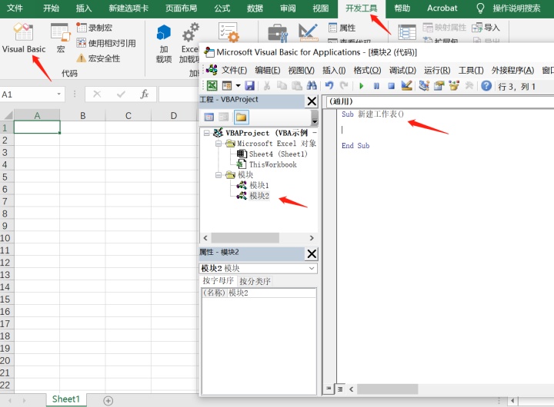Click the Reset stop icon in VBA toolbar
This screenshot has height=407, width=554.
(391, 86)
